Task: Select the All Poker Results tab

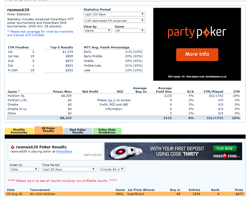Action: click(48, 130)
